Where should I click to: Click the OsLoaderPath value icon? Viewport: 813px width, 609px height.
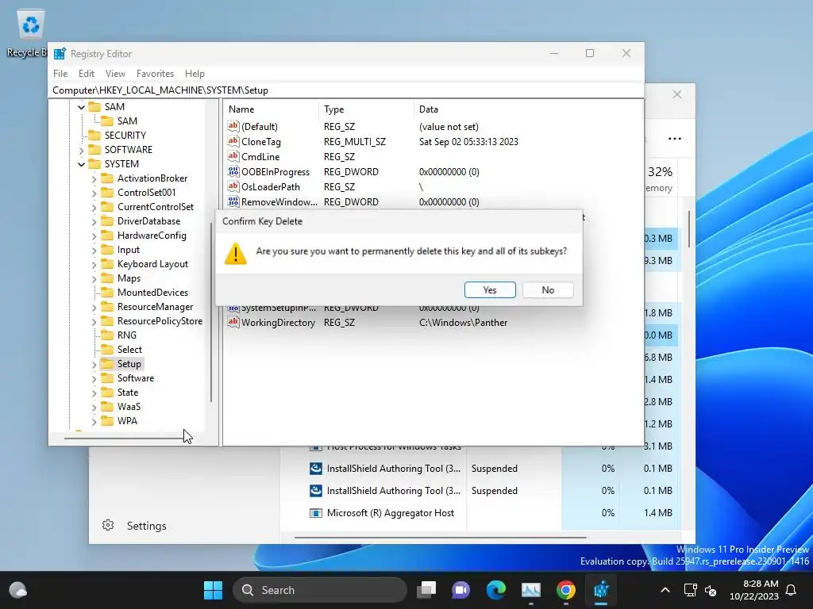pos(233,186)
